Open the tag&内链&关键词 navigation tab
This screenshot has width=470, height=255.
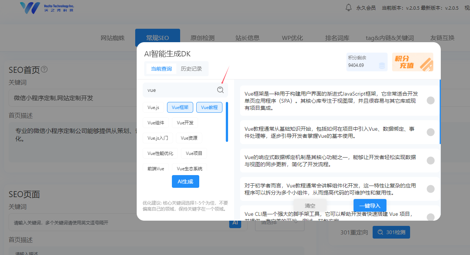[x=390, y=38]
